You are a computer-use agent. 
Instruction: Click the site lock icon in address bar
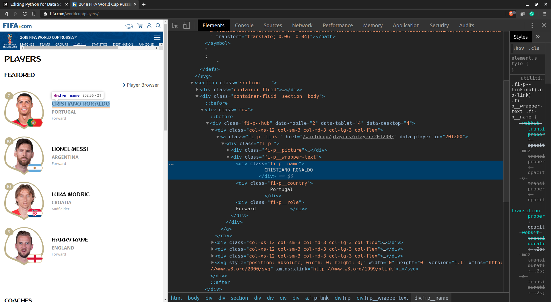[45, 14]
